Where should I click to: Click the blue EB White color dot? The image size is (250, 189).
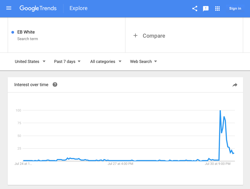click(x=12, y=32)
